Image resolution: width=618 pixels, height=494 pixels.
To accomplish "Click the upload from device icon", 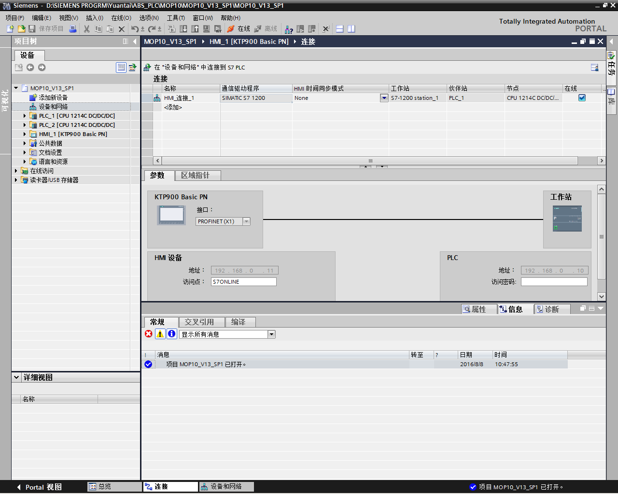I will [195, 29].
